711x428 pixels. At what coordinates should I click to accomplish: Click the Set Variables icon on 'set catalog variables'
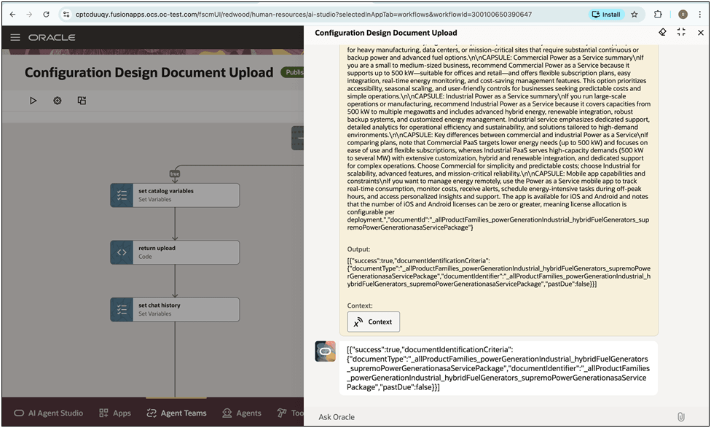coord(122,195)
